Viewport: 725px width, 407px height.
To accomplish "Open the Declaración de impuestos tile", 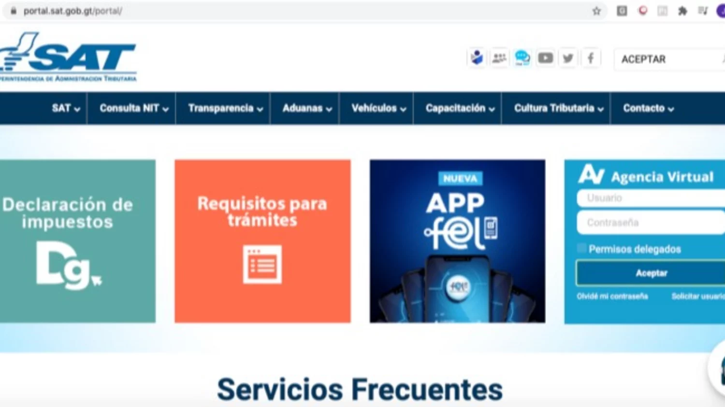I will coord(77,241).
